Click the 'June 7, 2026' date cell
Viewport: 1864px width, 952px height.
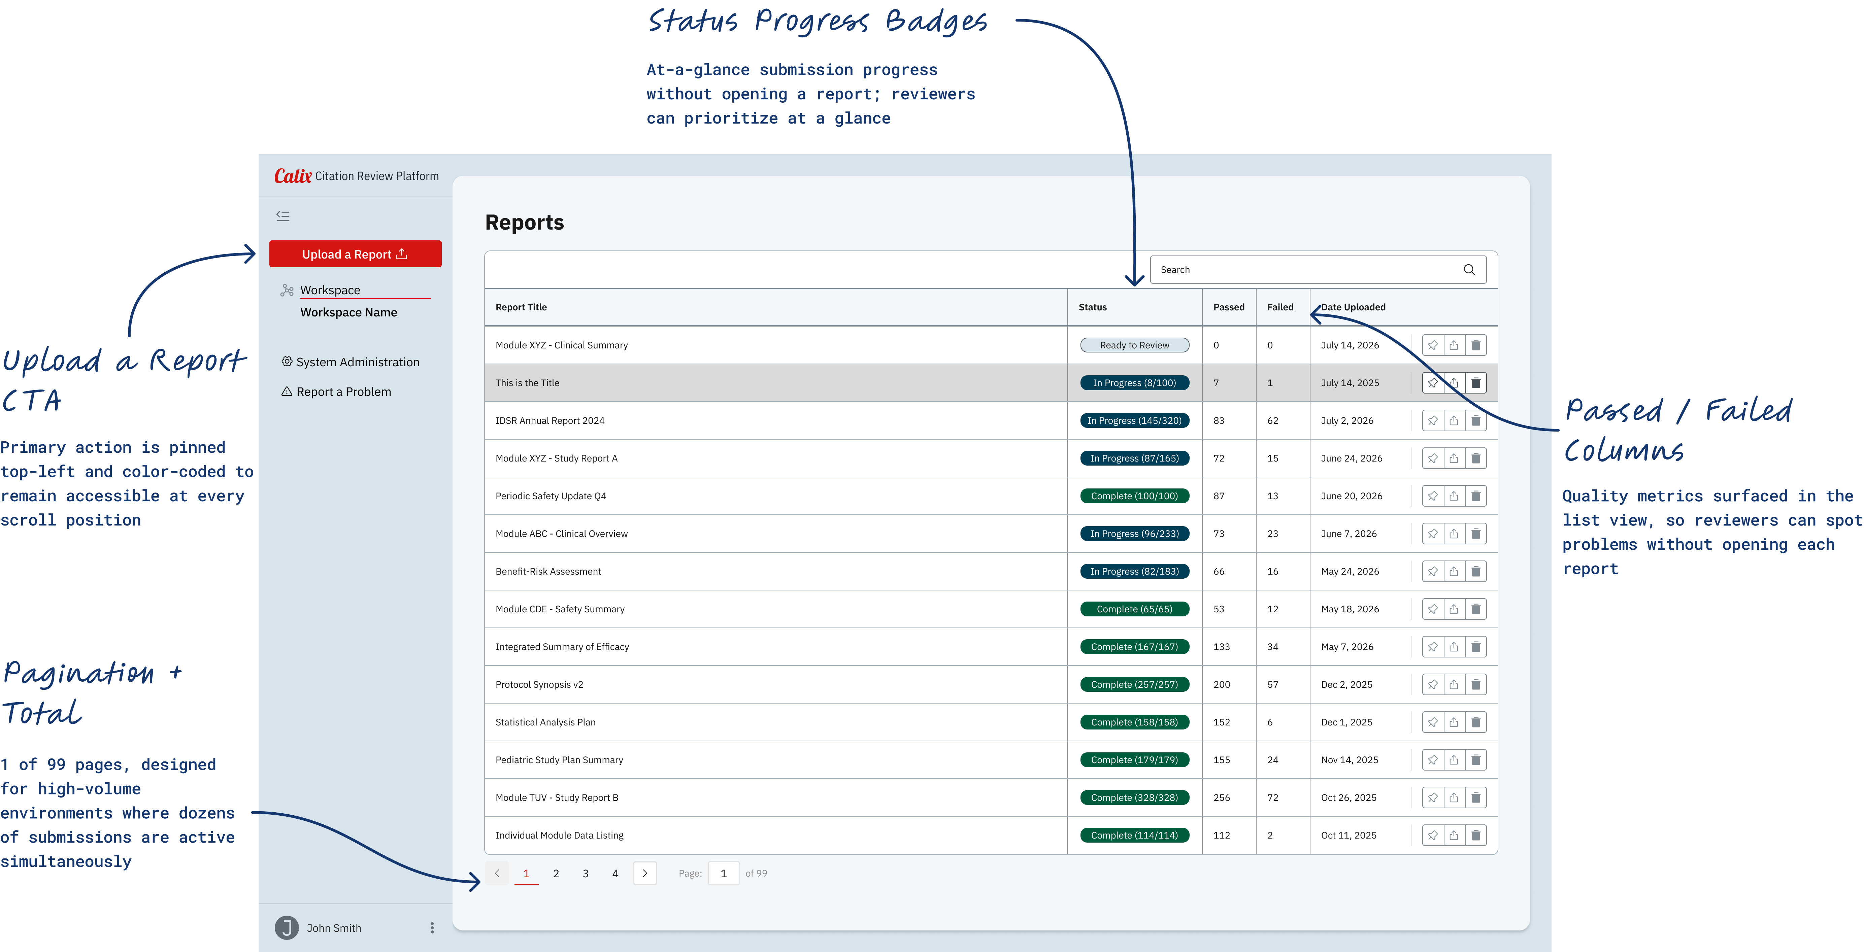click(1349, 533)
